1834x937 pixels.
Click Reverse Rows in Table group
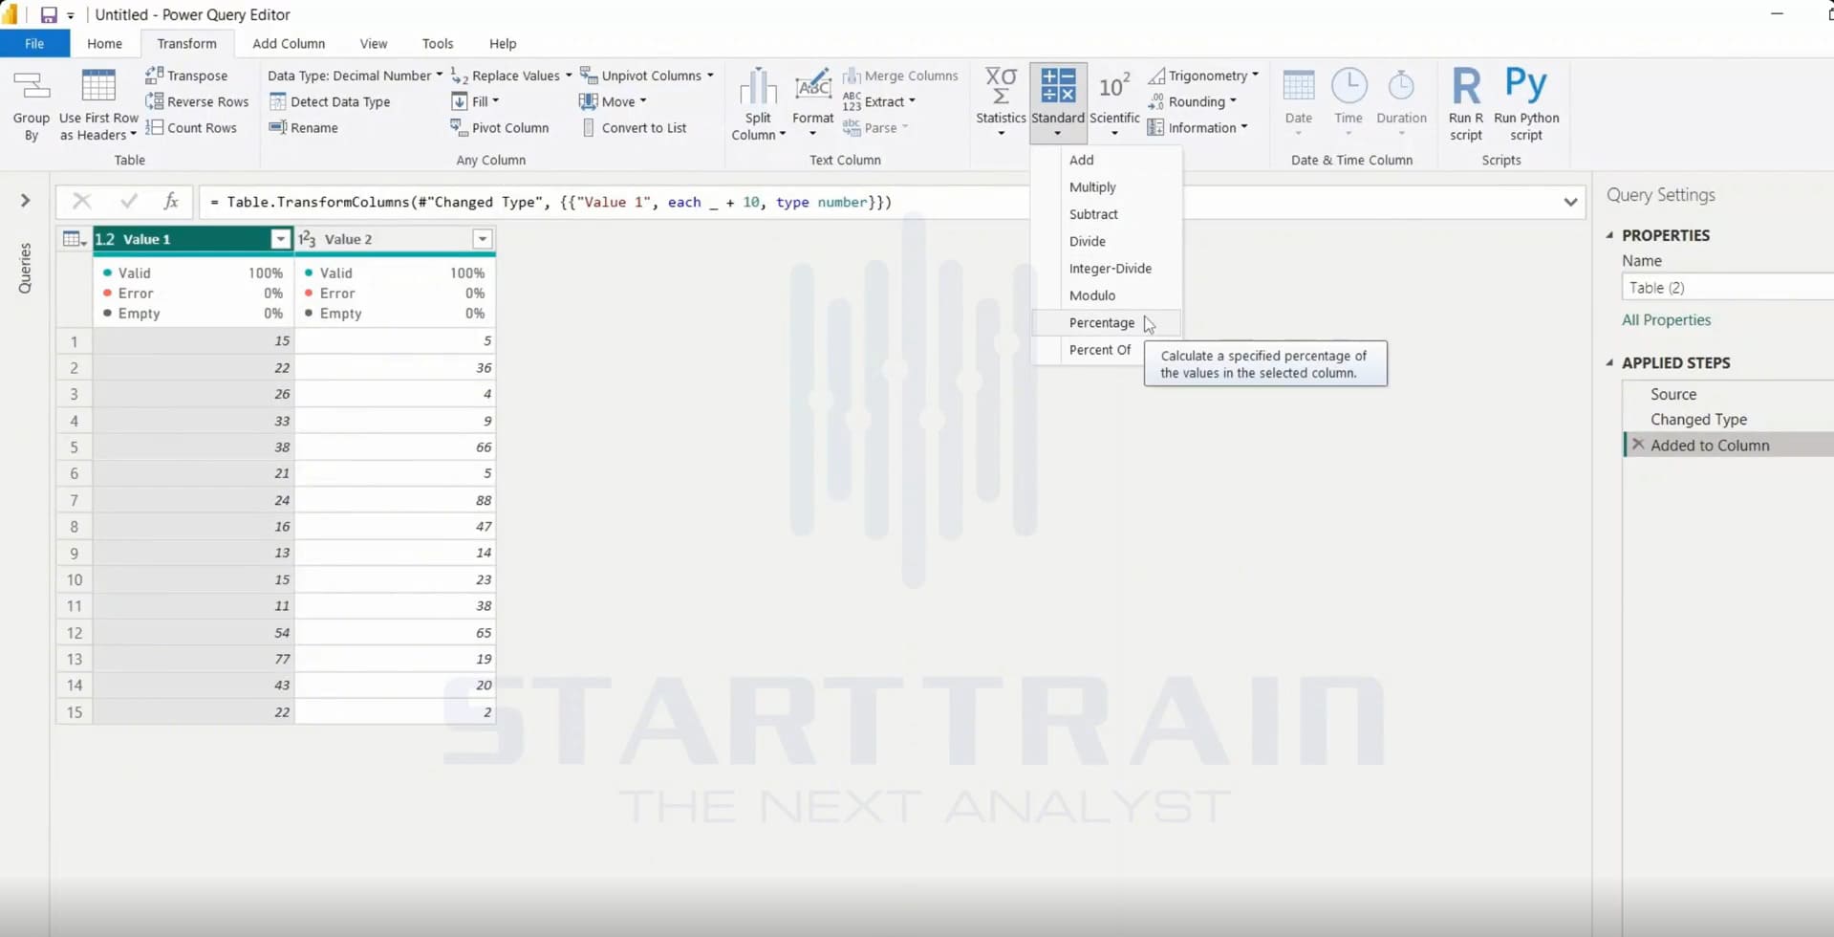pos(197,101)
